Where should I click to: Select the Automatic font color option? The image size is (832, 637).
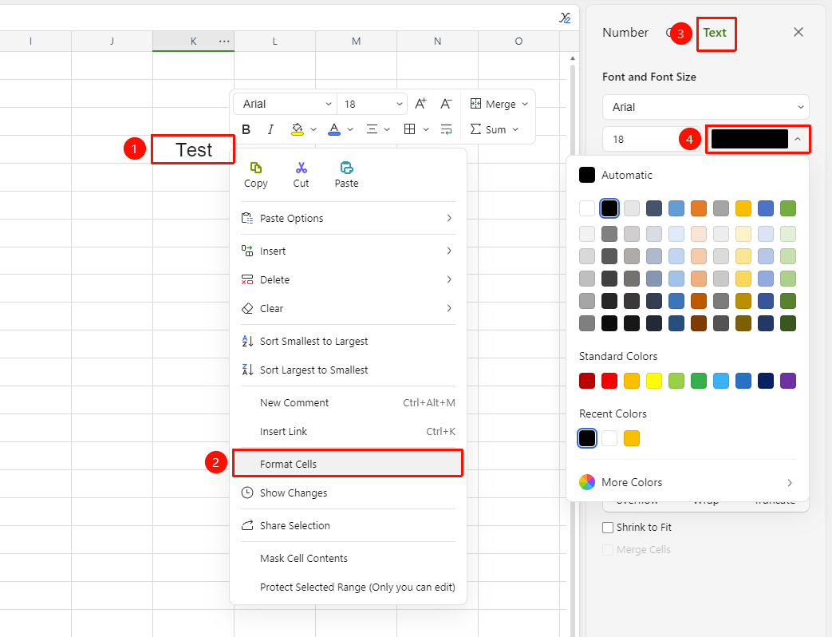click(616, 175)
